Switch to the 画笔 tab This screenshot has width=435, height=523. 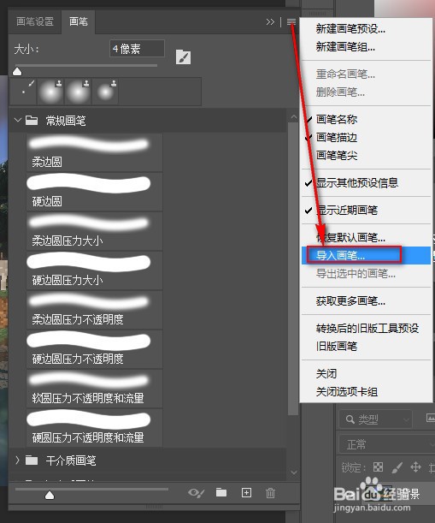[79, 21]
